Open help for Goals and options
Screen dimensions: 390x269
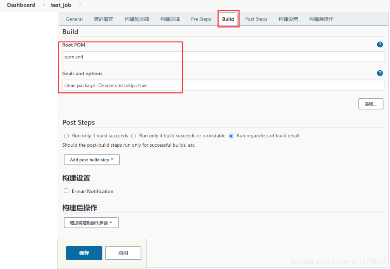(380, 73)
